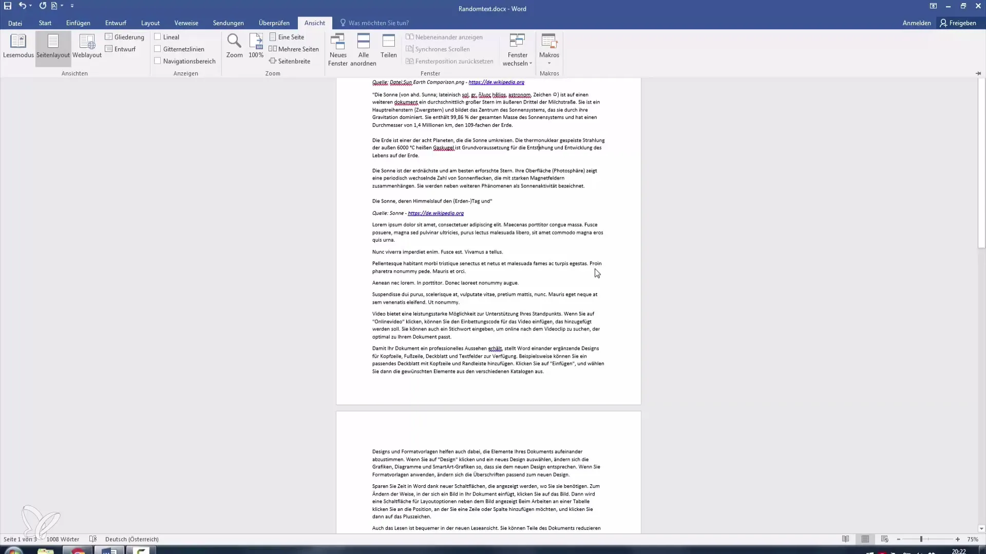Click the Freigeben share button
986x554 pixels.
click(958, 23)
